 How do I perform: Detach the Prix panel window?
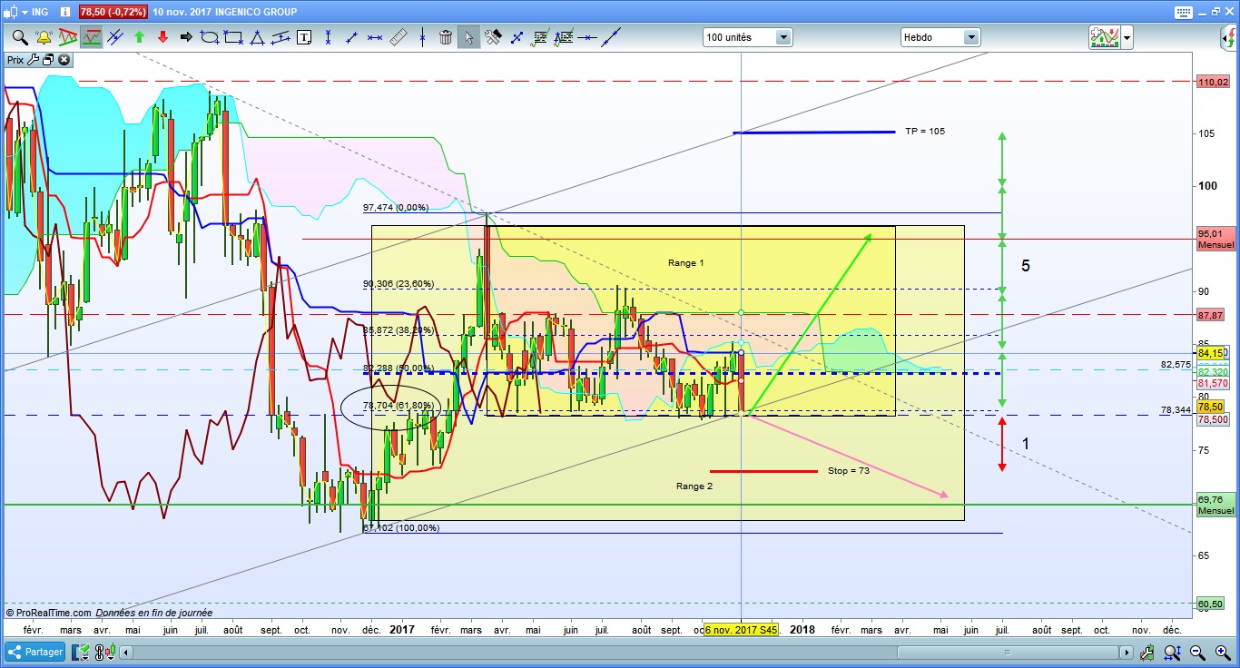49,60
